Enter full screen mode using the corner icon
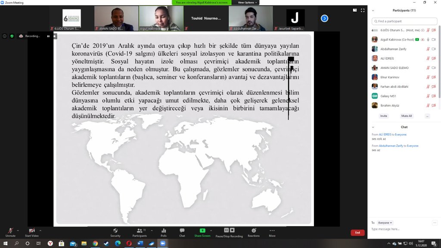This screenshot has height=248, width=441. click(363, 10)
